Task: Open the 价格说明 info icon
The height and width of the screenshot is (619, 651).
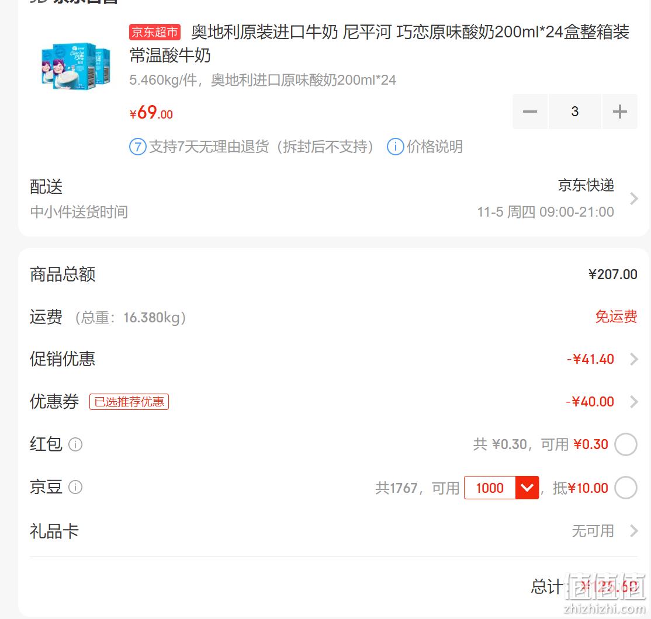Action: pos(395,147)
